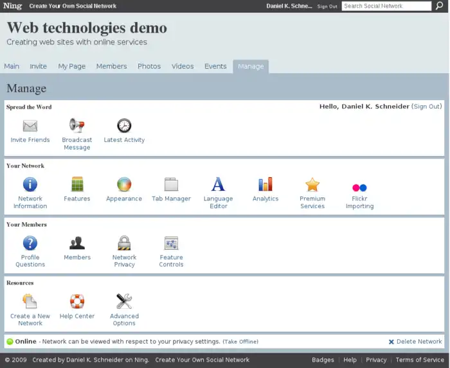This screenshot has width=450, height=368.
Task: Open Advanced Options tools icon
Action: coord(124,302)
